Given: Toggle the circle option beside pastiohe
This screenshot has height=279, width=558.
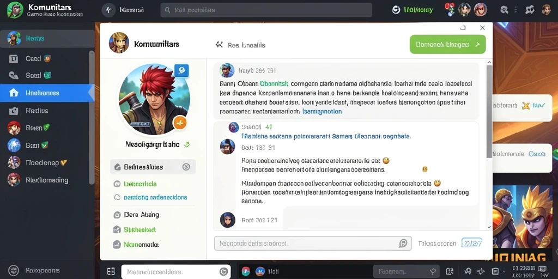Looking at the screenshot, I should tap(117, 197).
